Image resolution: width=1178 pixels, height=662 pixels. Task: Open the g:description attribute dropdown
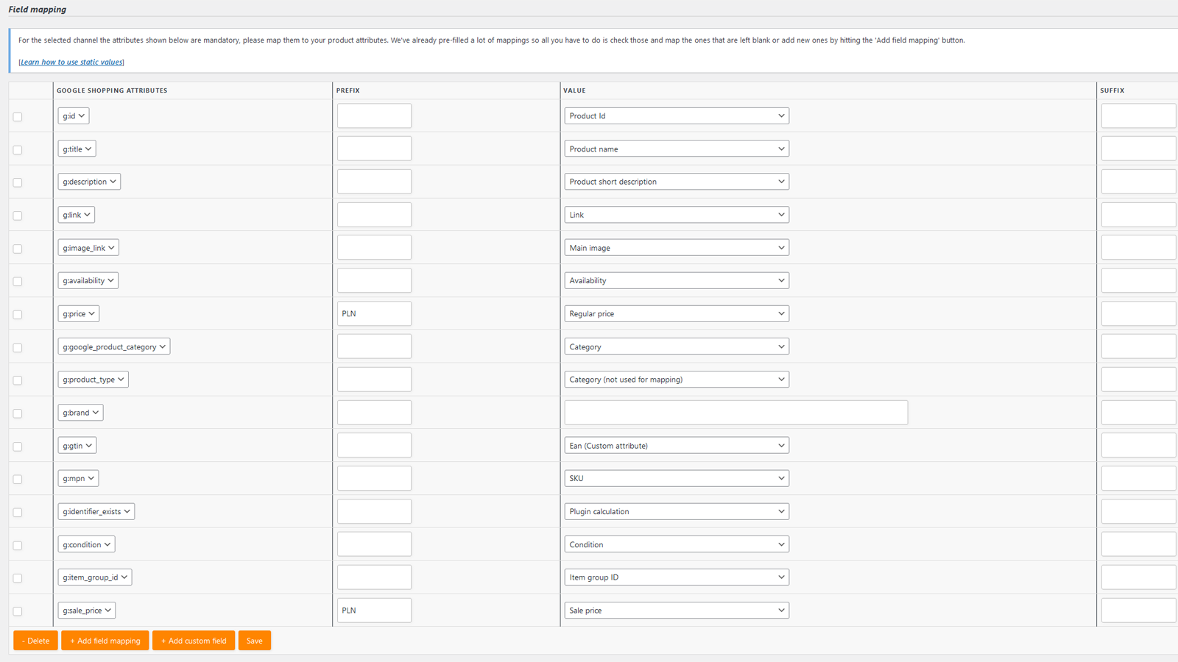(89, 182)
